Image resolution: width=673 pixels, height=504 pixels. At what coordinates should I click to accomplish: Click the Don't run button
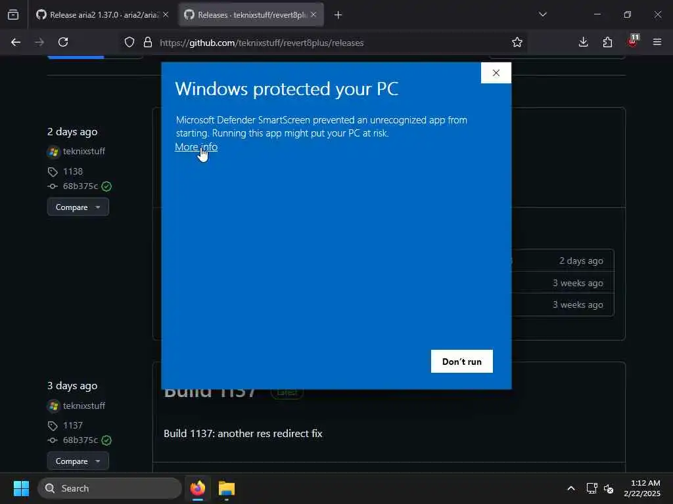(x=462, y=362)
